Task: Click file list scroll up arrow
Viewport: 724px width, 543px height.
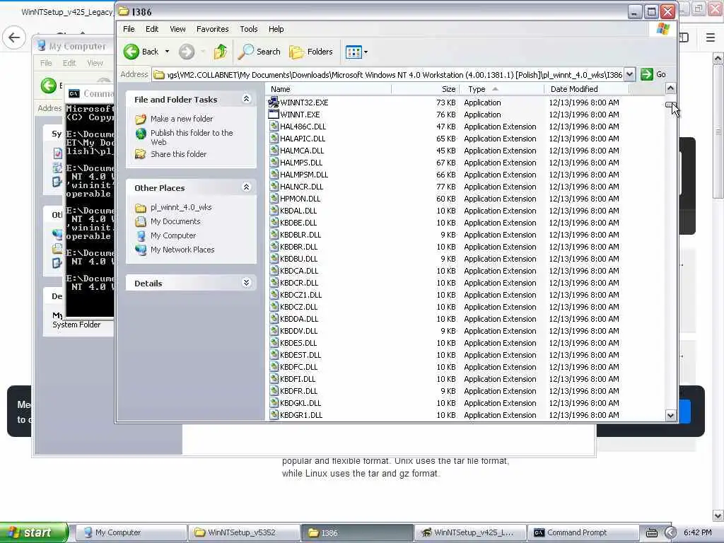Action: (x=670, y=88)
